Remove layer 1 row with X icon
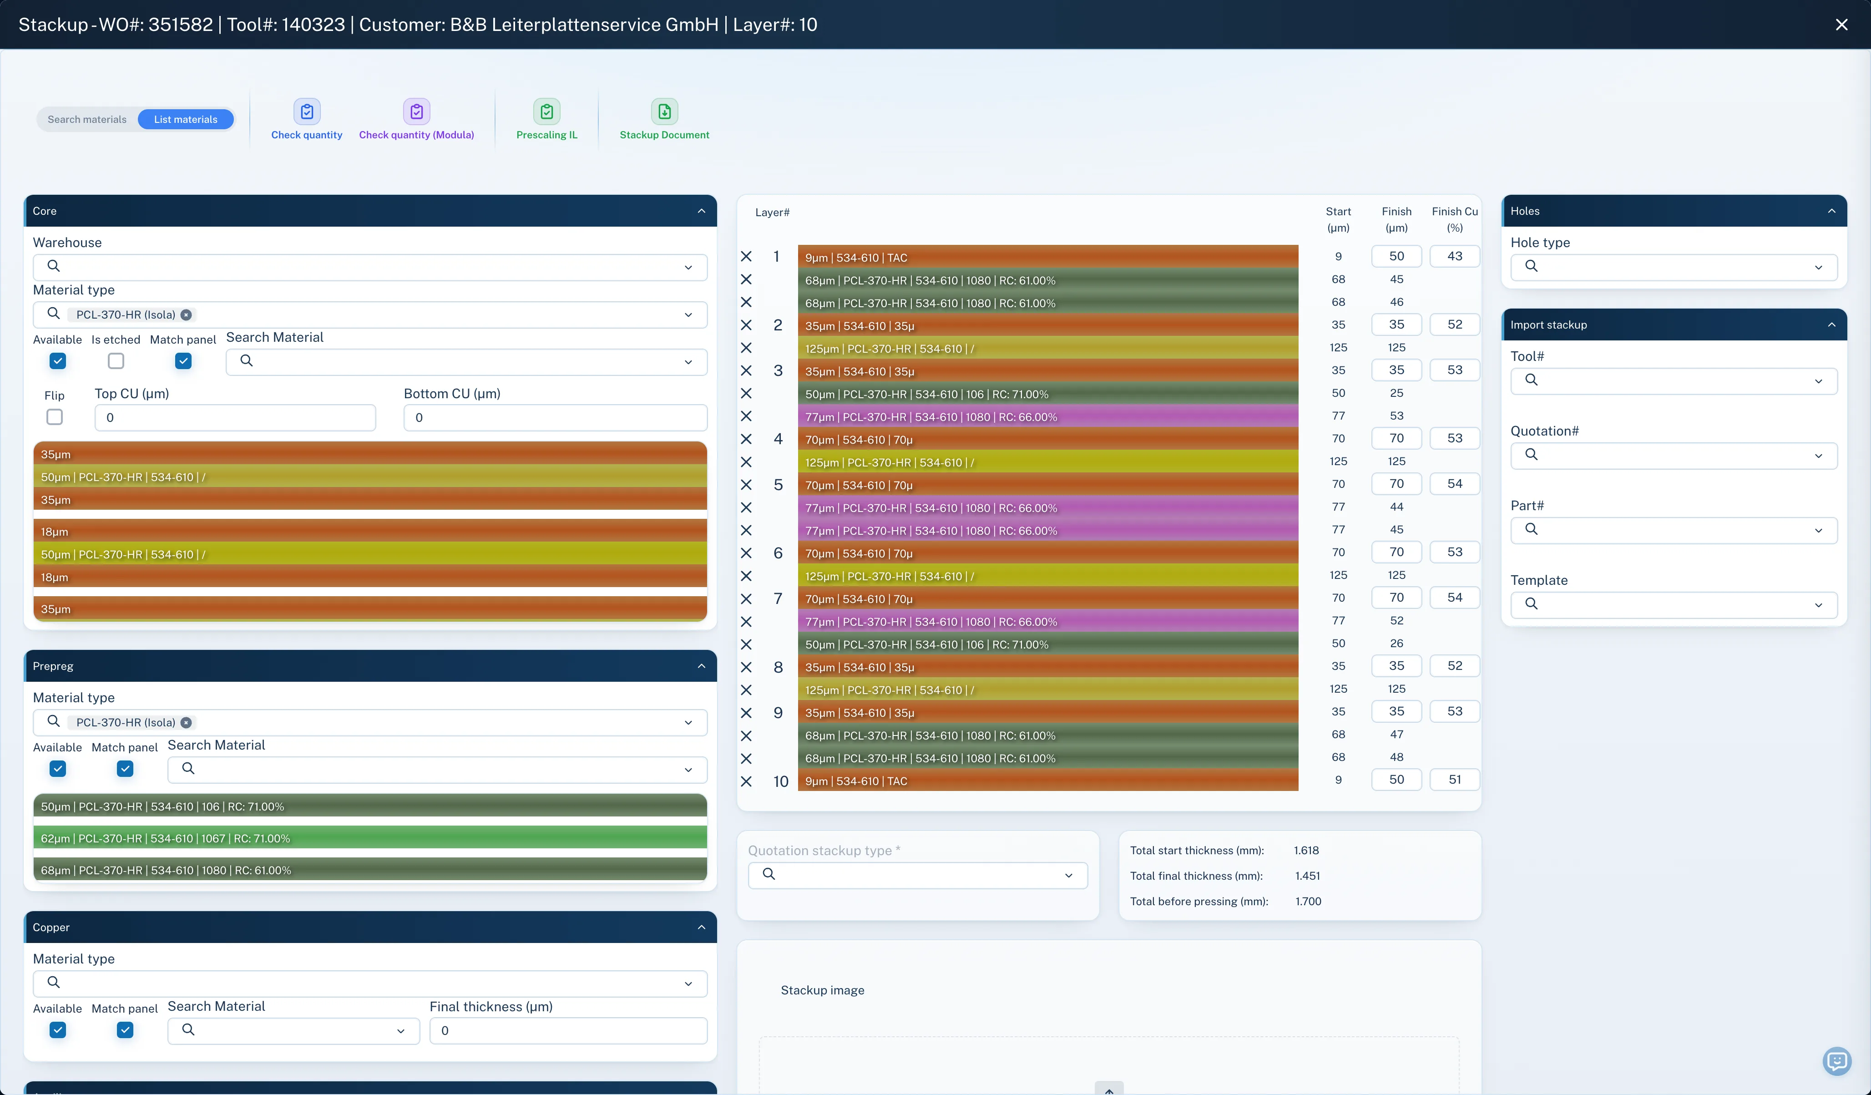 (746, 256)
